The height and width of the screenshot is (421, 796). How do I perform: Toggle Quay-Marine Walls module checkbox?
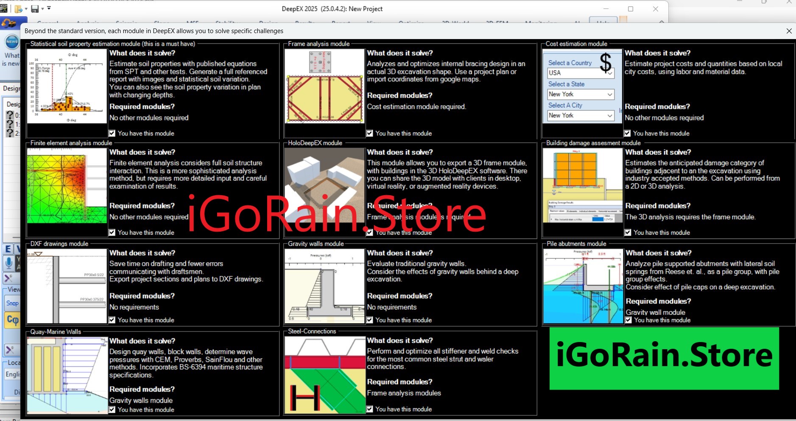[112, 410]
